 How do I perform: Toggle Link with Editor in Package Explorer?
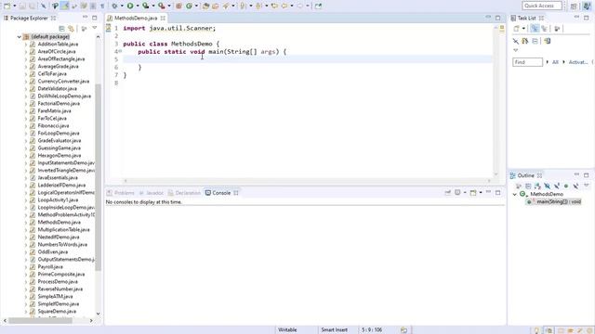[x=71, y=29]
